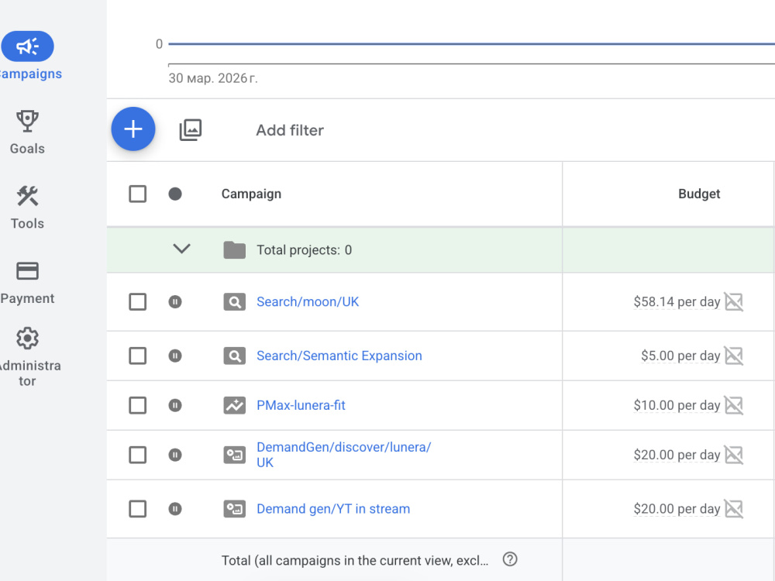The width and height of the screenshot is (775, 581).
Task: Open the Campaigns megaphone icon
Action: pos(27,46)
